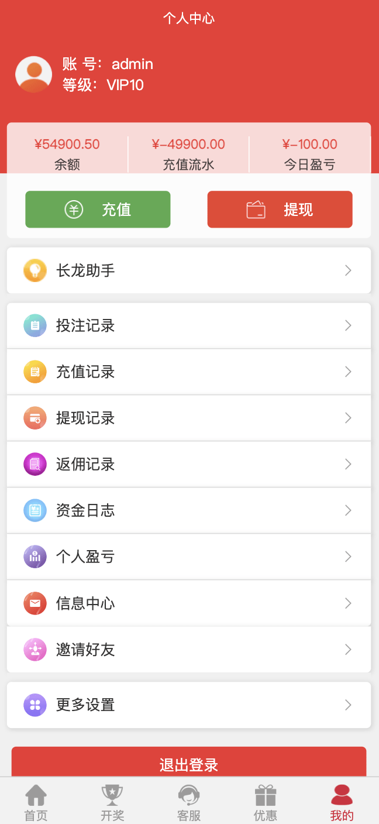This screenshot has height=824, width=379.
Task: Expand the 长龙助手 row chevron
Action: point(348,270)
